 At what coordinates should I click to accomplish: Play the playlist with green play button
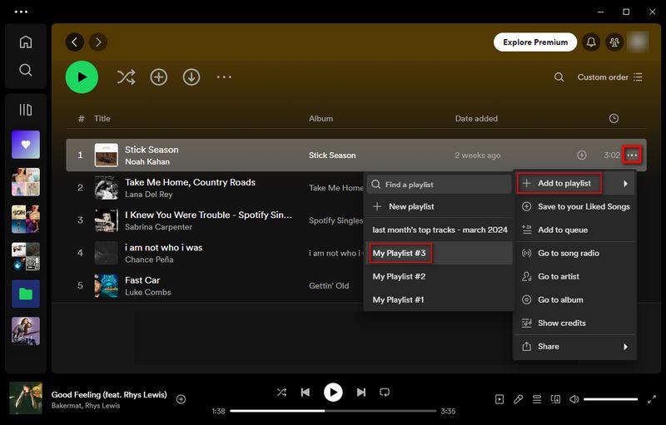click(82, 77)
